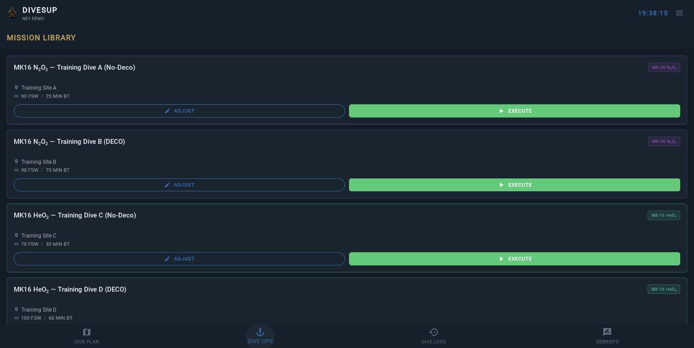Select title 'MK16 HeO₂ — Training Dive C (No-Deco)'

(75, 215)
